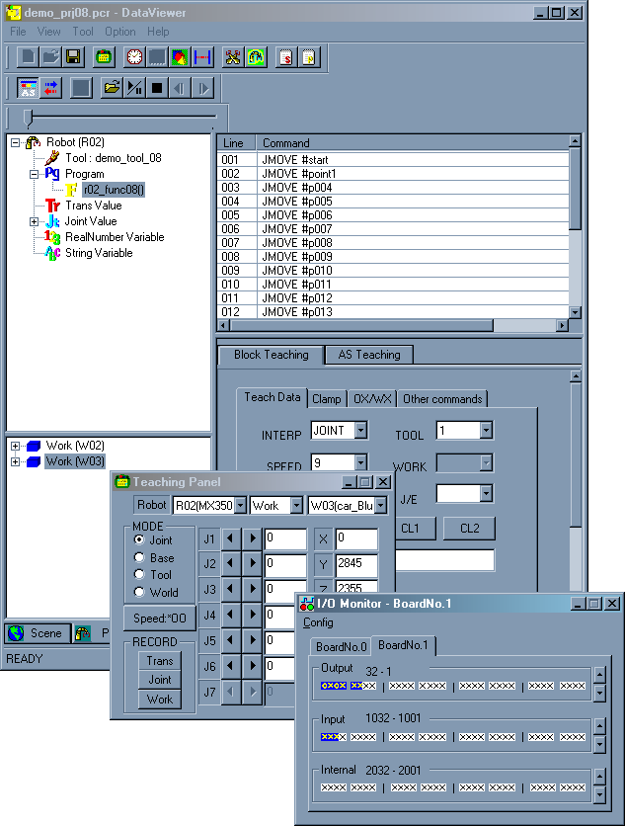Screen dimensions: 625x826
Task: Select the World mode radio button
Action: 139,593
